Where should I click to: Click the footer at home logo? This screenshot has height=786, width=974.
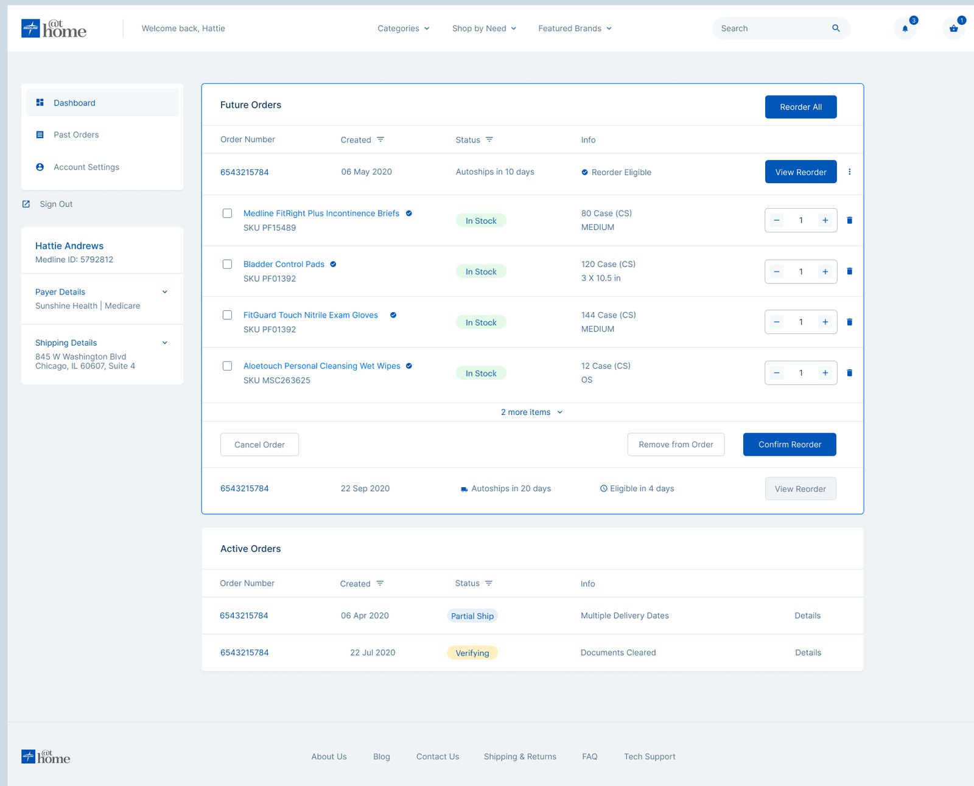46,756
